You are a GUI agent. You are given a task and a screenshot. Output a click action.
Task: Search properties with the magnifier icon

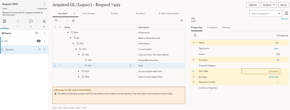pyautogui.click(x=195, y=35)
